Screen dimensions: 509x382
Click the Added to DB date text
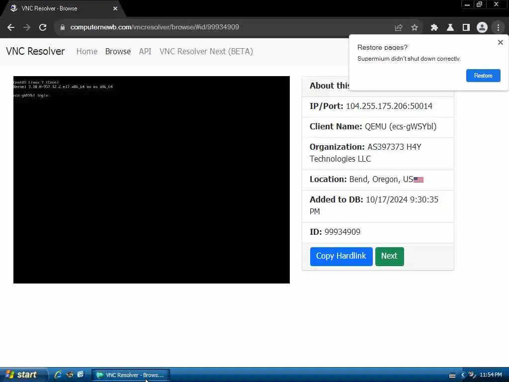(x=374, y=205)
